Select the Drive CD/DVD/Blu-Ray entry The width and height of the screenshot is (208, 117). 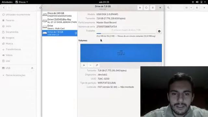pos(59,21)
